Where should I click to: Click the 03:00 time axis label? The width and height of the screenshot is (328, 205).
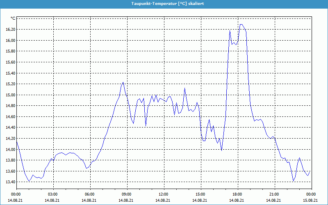click(x=53, y=194)
